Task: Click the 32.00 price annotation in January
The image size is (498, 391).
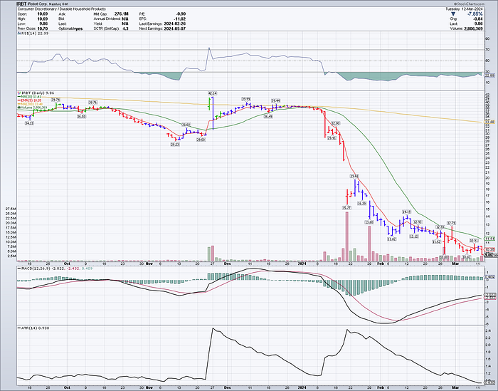Action: 336,123
